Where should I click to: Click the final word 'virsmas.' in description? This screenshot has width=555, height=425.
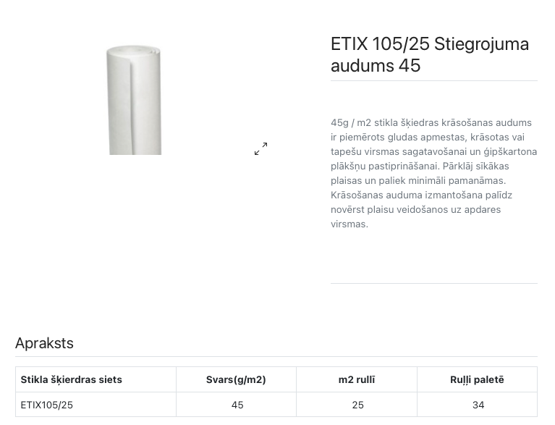349,224
